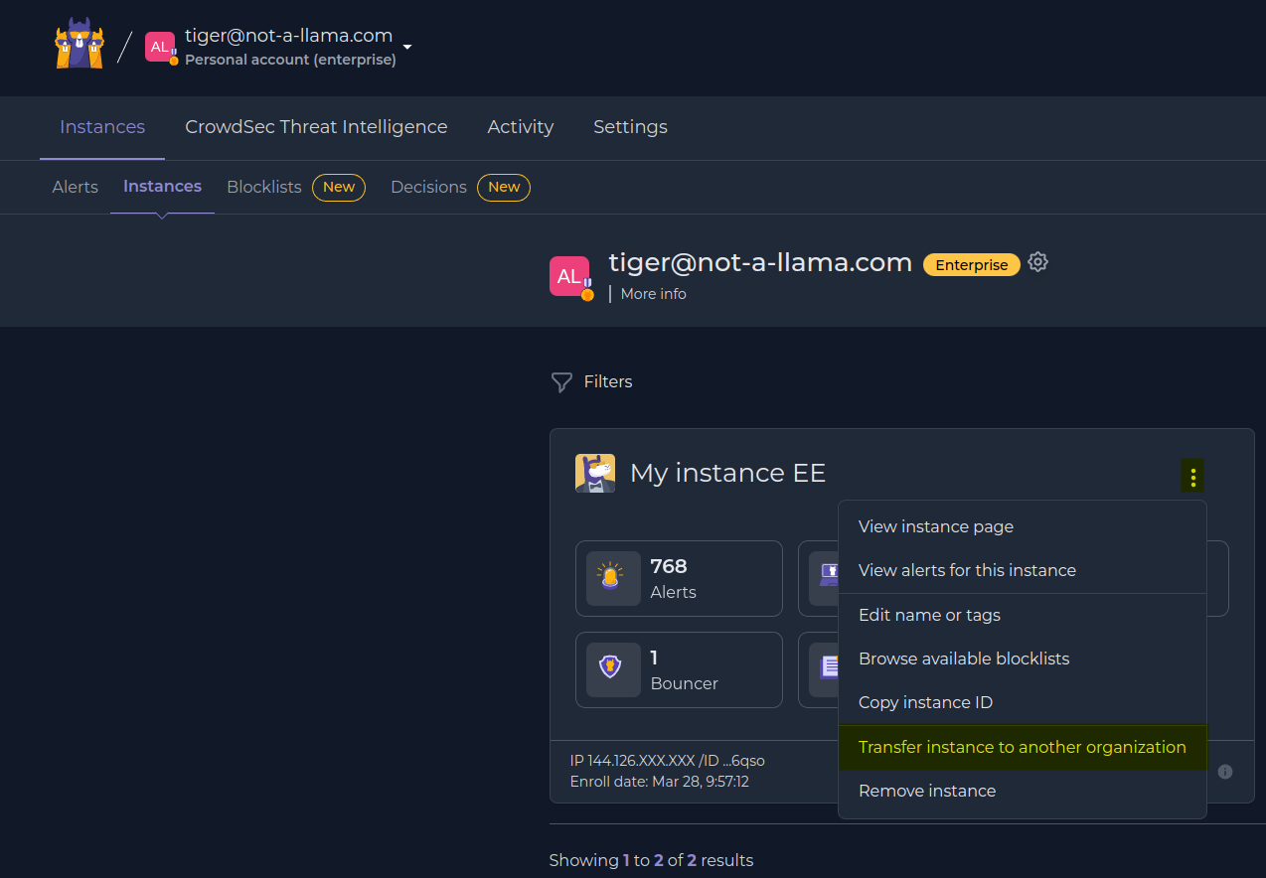This screenshot has height=878, width=1266.
Task: Click the three-dot instance menu button
Action: 1192,476
